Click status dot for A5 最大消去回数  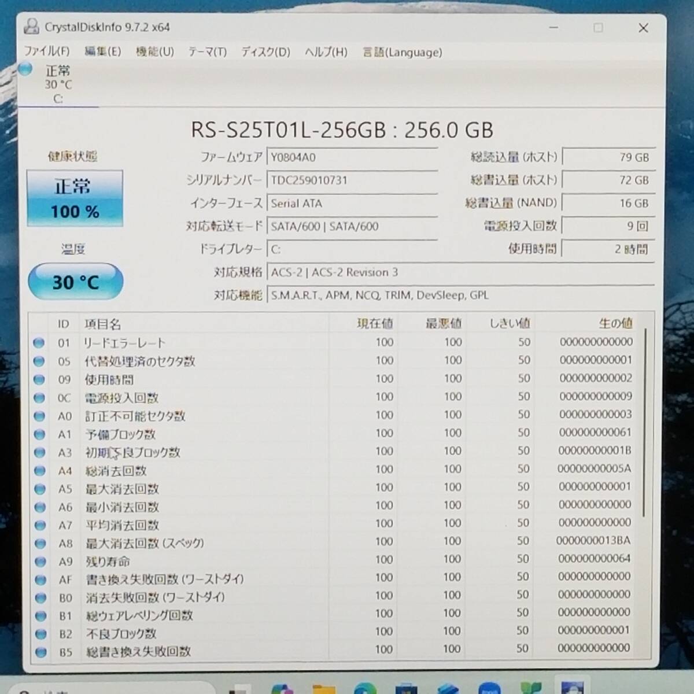(x=39, y=489)
